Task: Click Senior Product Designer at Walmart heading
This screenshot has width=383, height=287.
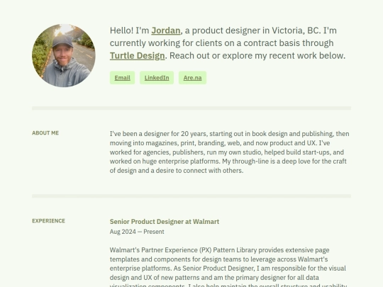Action: [x=165, y=222]
